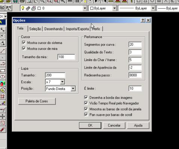
Task: Click the Paleta de Cores button
Action: coord(37,101)
